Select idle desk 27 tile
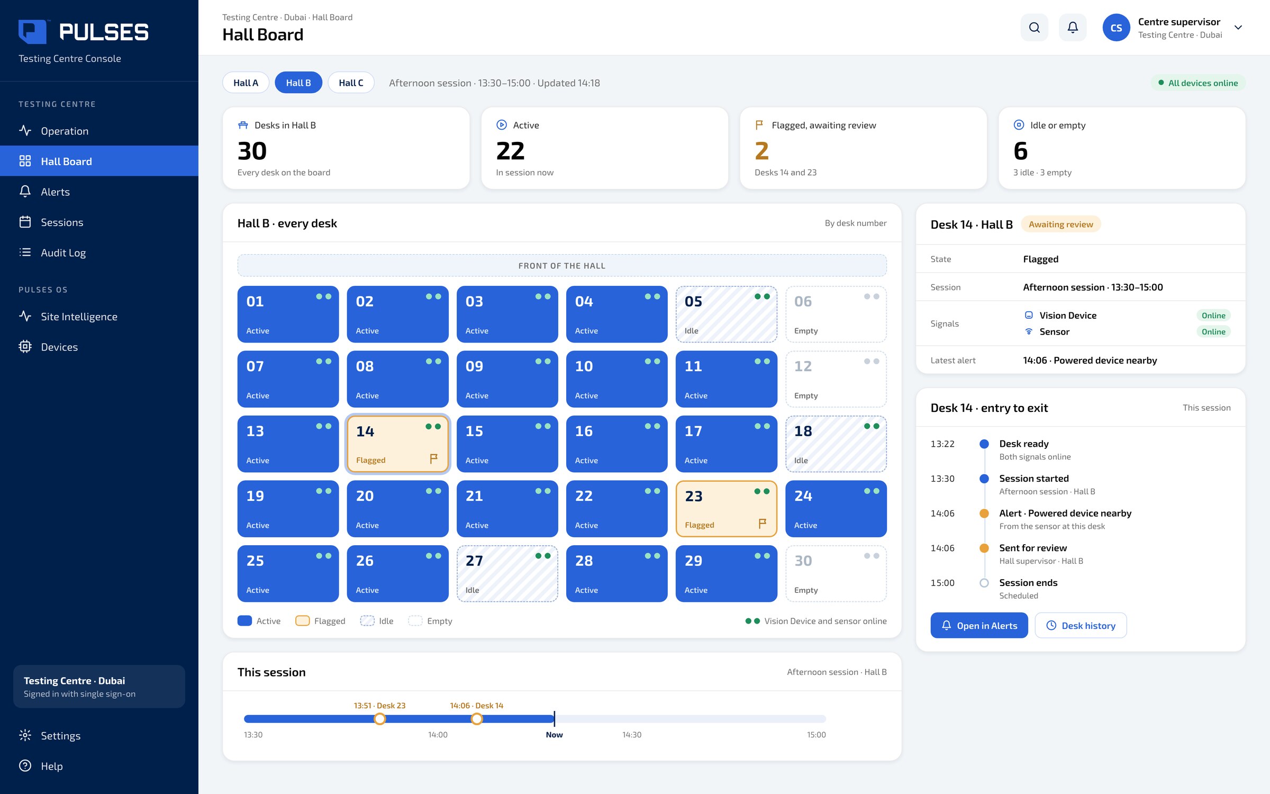Screen dimensions: 1270x794 [507, 574]
